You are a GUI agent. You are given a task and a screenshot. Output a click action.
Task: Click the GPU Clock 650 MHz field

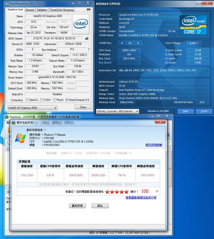tap(32, 83)
